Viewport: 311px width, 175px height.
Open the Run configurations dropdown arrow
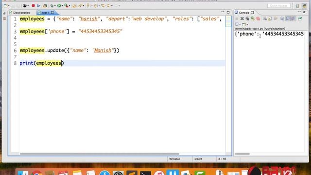pos(62,6)
